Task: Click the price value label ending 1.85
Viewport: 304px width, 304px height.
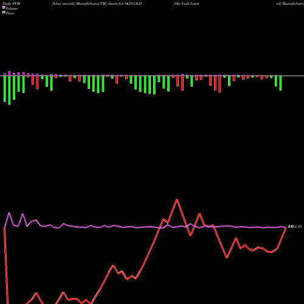Action: click(295, 227)
